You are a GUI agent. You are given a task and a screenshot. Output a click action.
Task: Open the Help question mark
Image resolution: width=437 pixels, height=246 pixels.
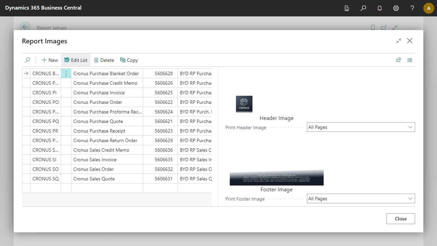pyautogui.click(x=412, y=8)
